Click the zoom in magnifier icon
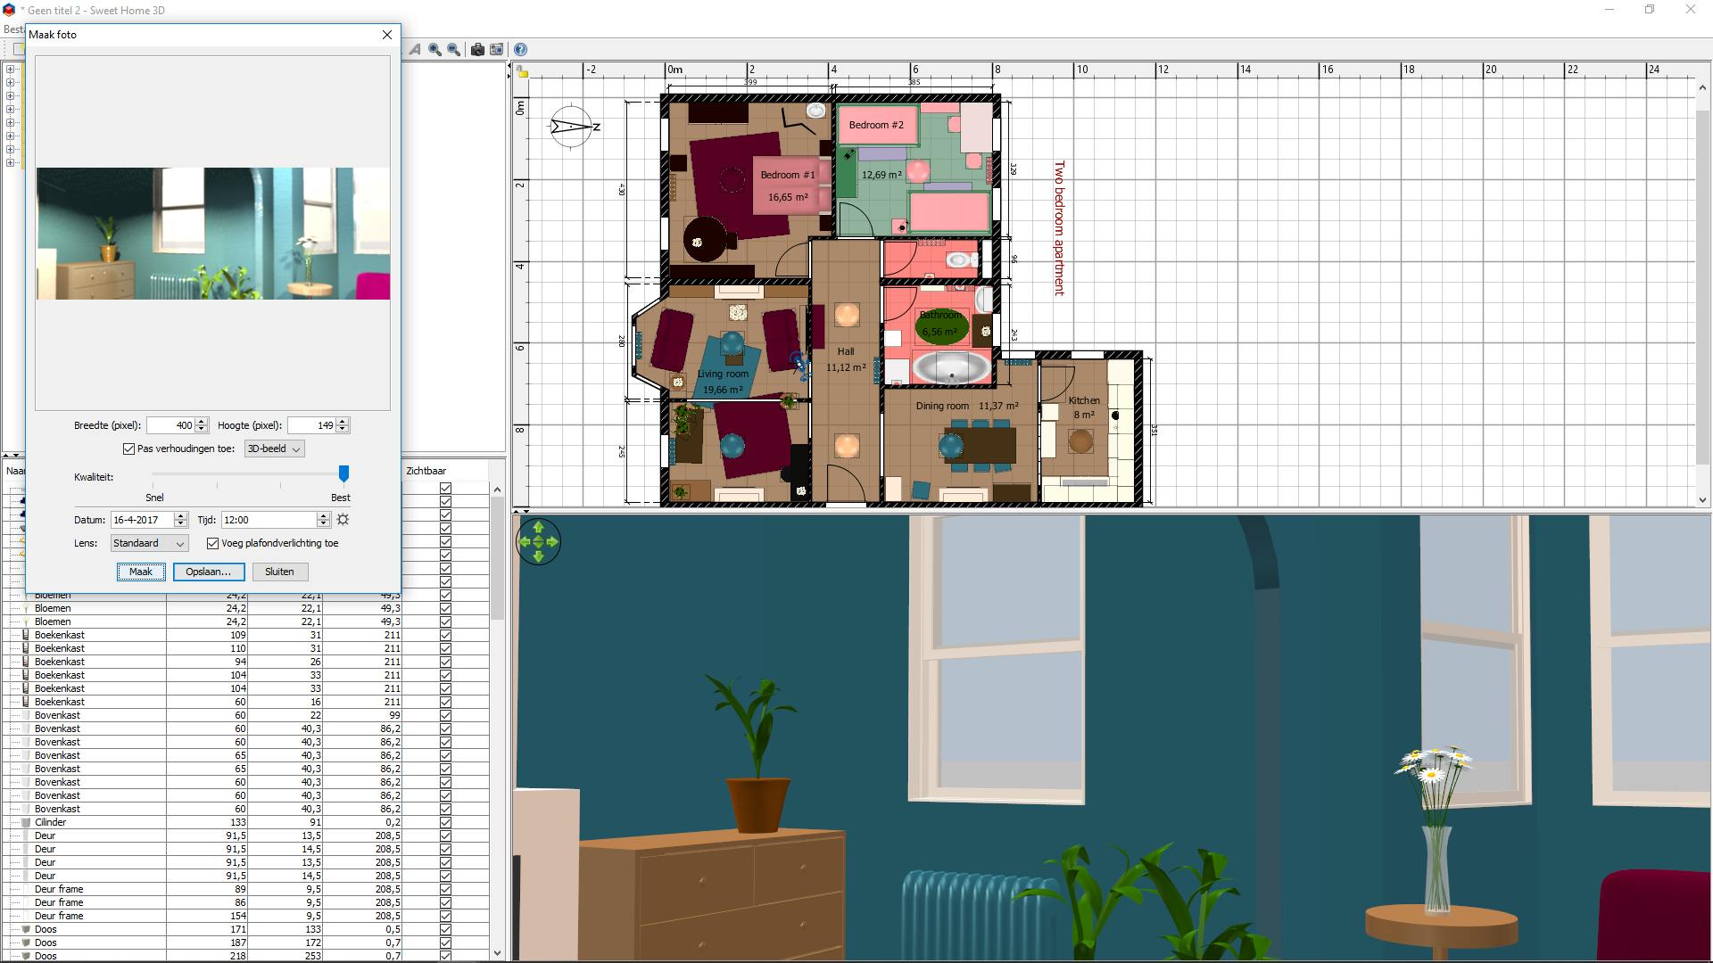This screenshot has width=1713, height=963. point(434,50)
